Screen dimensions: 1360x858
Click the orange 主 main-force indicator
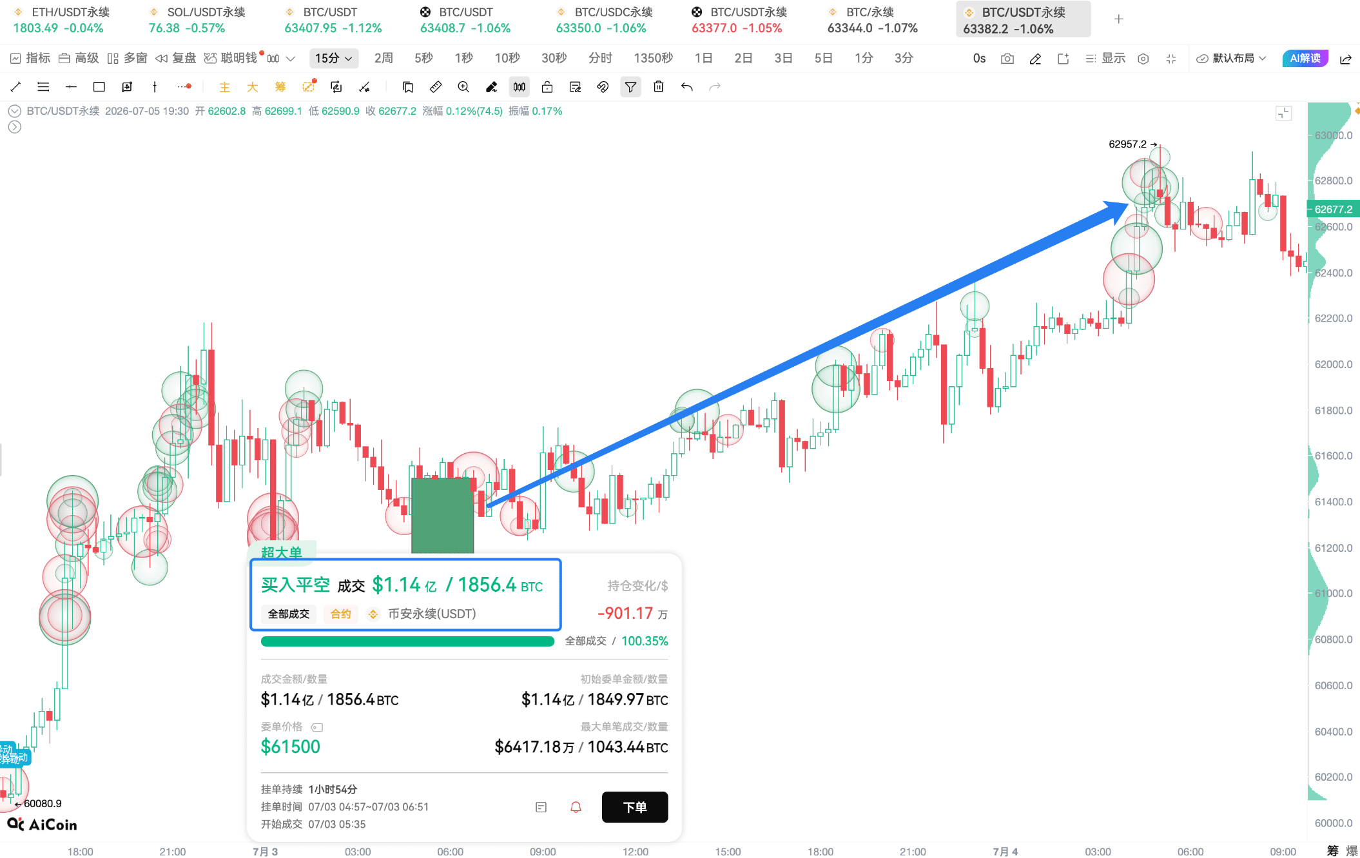(224, 87)
